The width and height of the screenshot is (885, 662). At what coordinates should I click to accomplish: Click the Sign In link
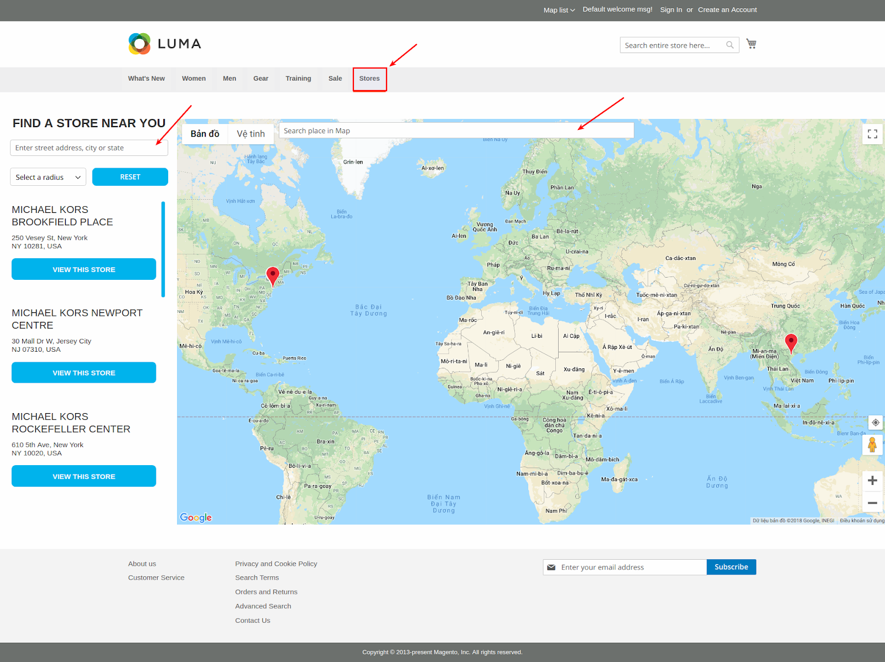point(671,9)
